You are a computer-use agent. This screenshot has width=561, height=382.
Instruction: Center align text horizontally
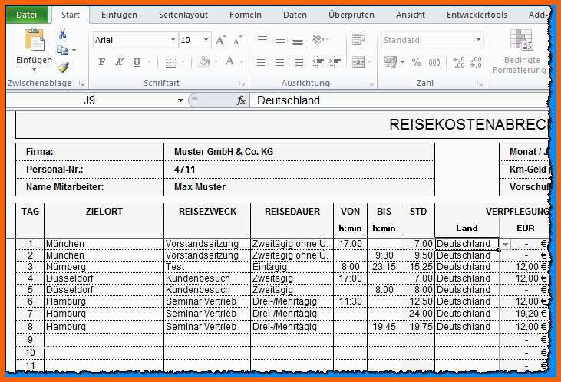coord(279,62)
